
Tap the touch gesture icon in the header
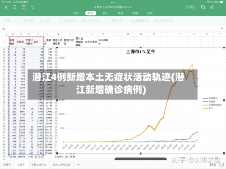(212, 7)
